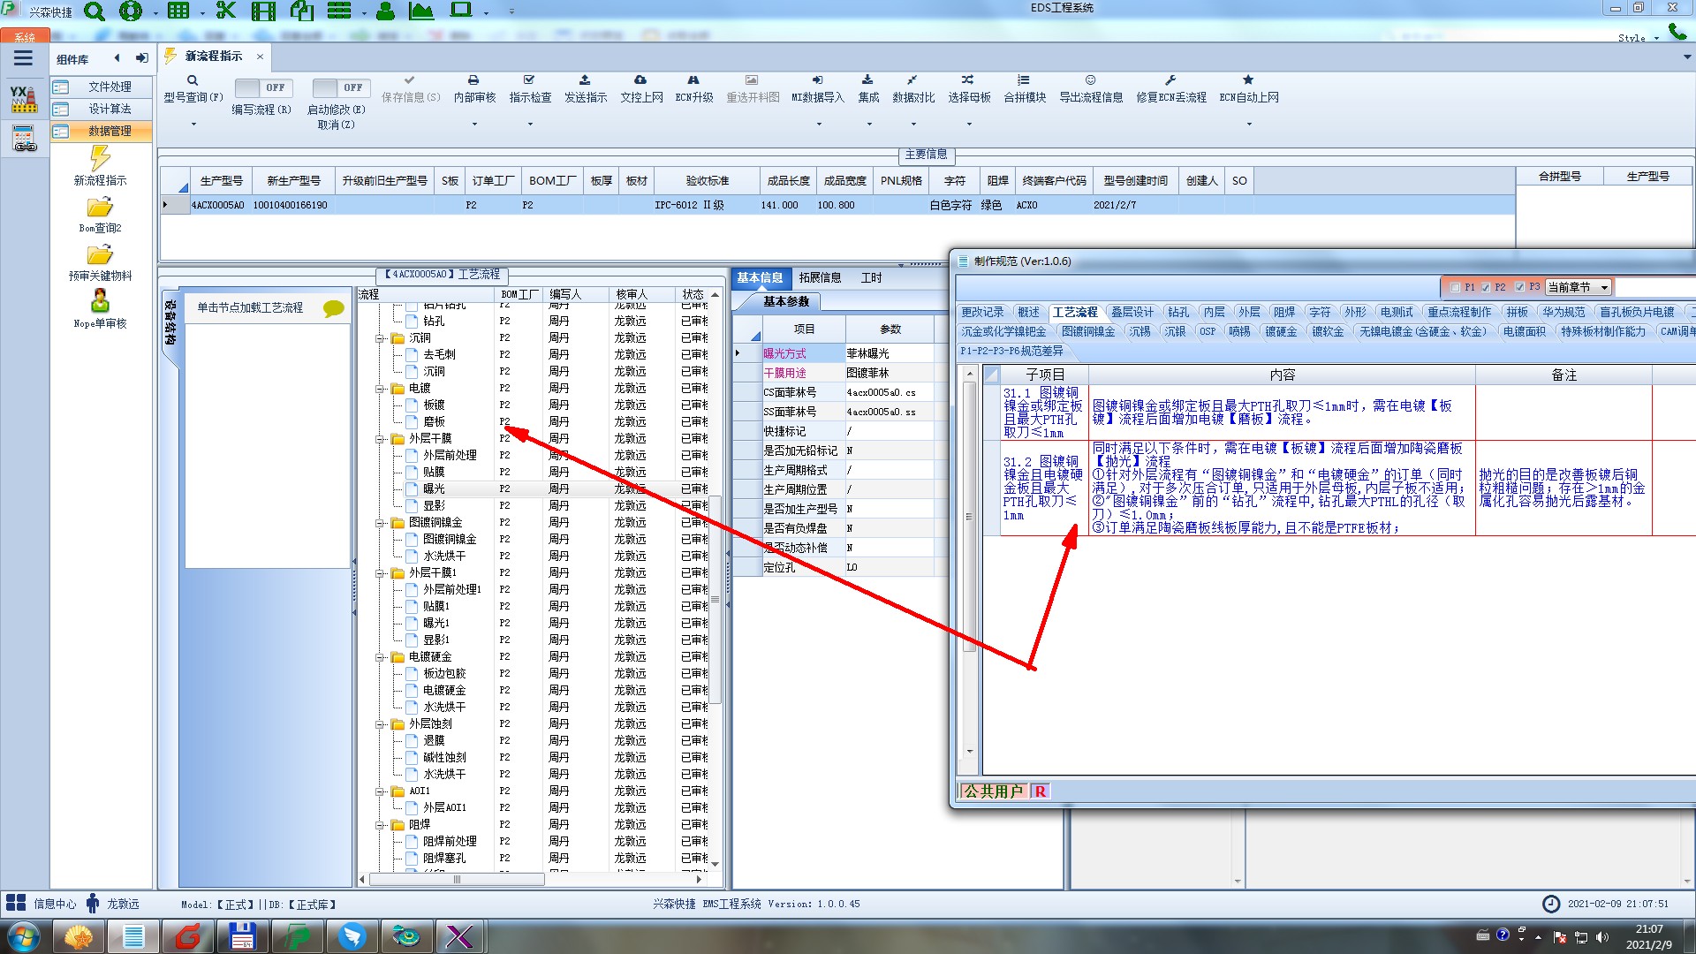Open 预审关键物料 folder shortcut
This screenshot has height=954, width=1696.
[100, 262]
